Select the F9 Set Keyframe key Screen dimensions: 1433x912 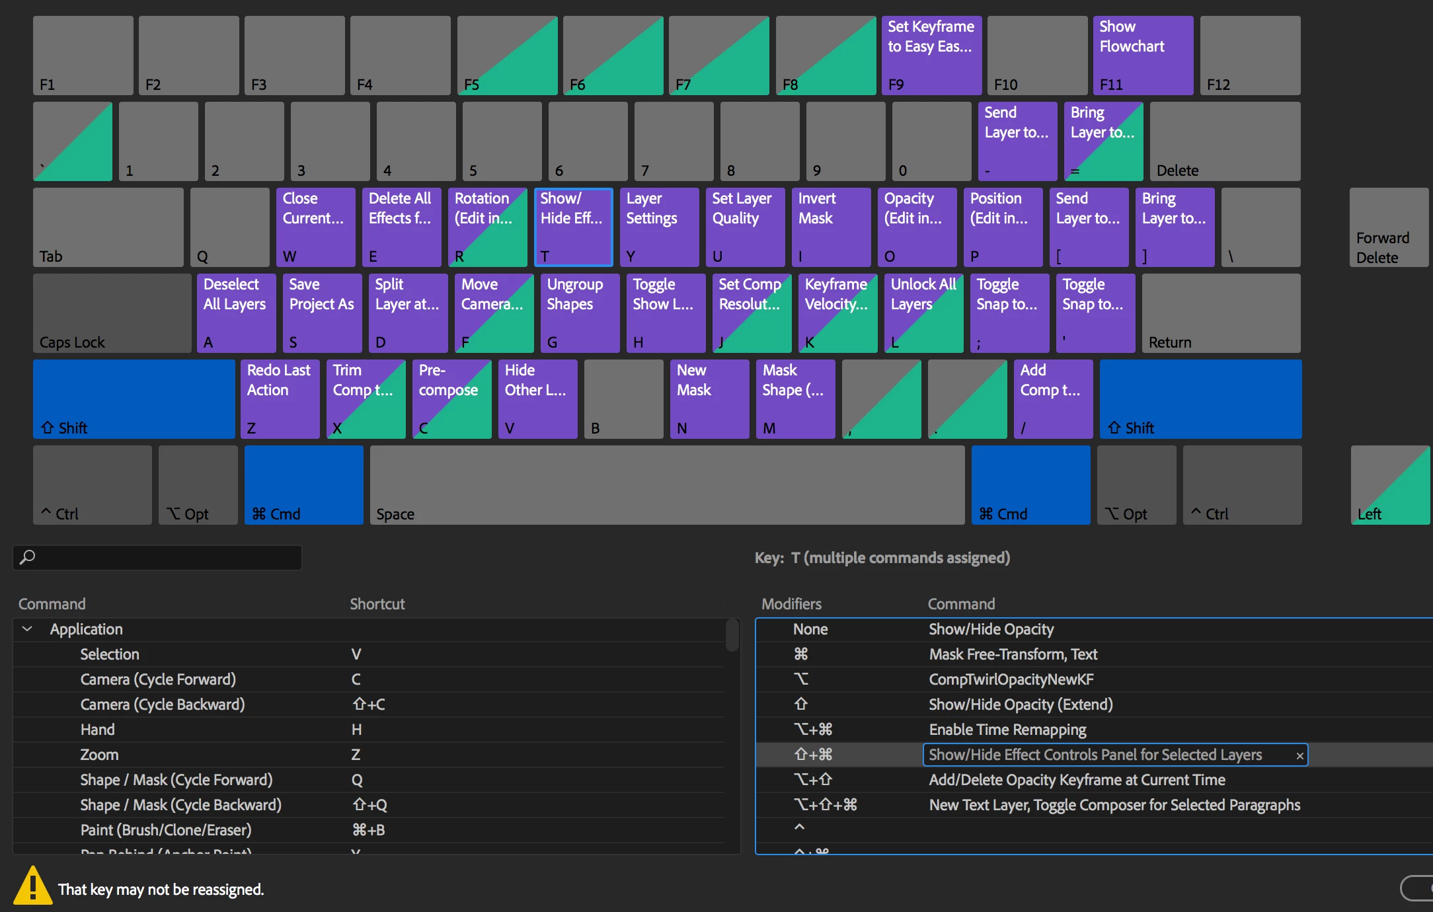931,56
